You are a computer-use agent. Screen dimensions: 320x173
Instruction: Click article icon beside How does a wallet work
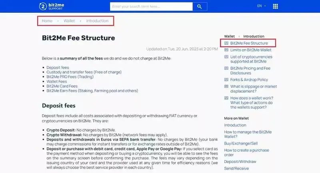pyautogui.click(x=226, y=98)
